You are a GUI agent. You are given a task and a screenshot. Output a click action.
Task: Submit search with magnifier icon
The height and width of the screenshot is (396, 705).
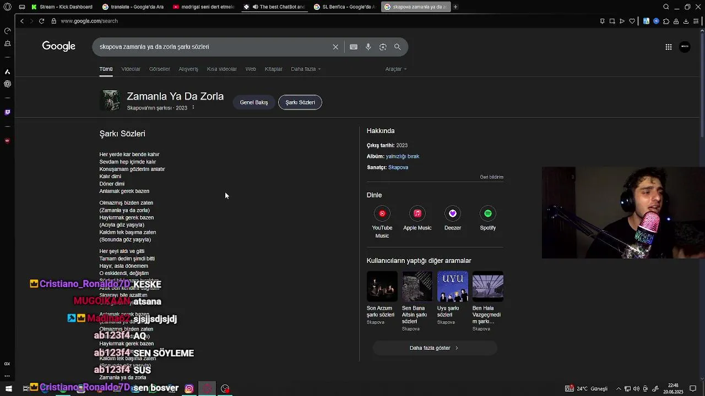coord(398,47)
